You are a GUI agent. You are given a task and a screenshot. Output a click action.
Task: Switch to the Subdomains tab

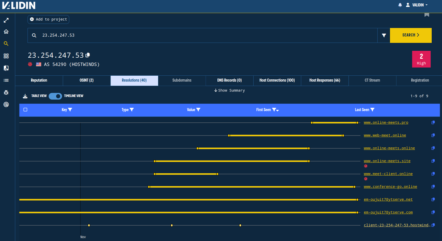(182, 80)
